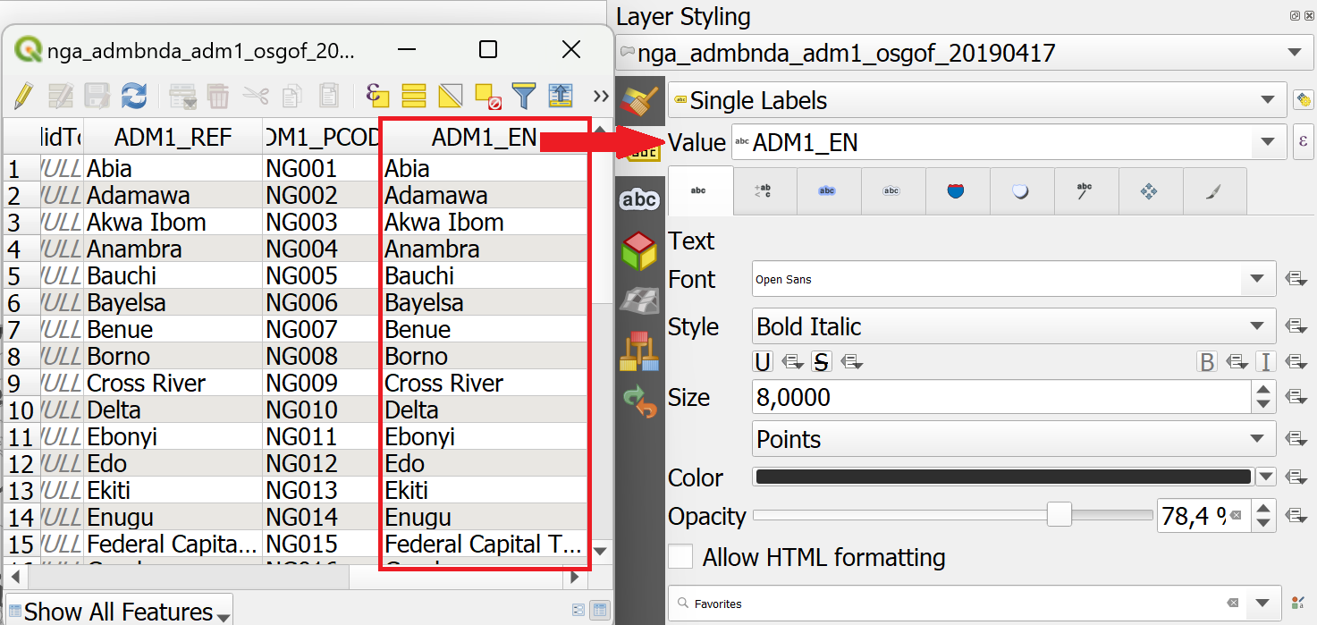Image resolution: width=1317 pixels, height=625 pixels.
Task: Enable Allow HTML formatting checkbox
Action: (x=681, y=557)
